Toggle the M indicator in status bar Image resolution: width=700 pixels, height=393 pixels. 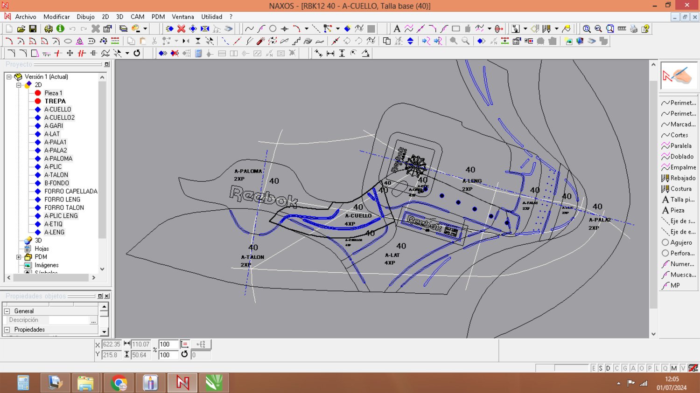click(674, 368)
